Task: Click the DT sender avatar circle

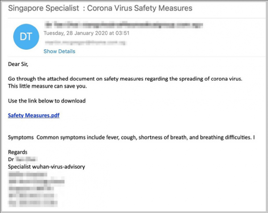Action: click(26, 36)
